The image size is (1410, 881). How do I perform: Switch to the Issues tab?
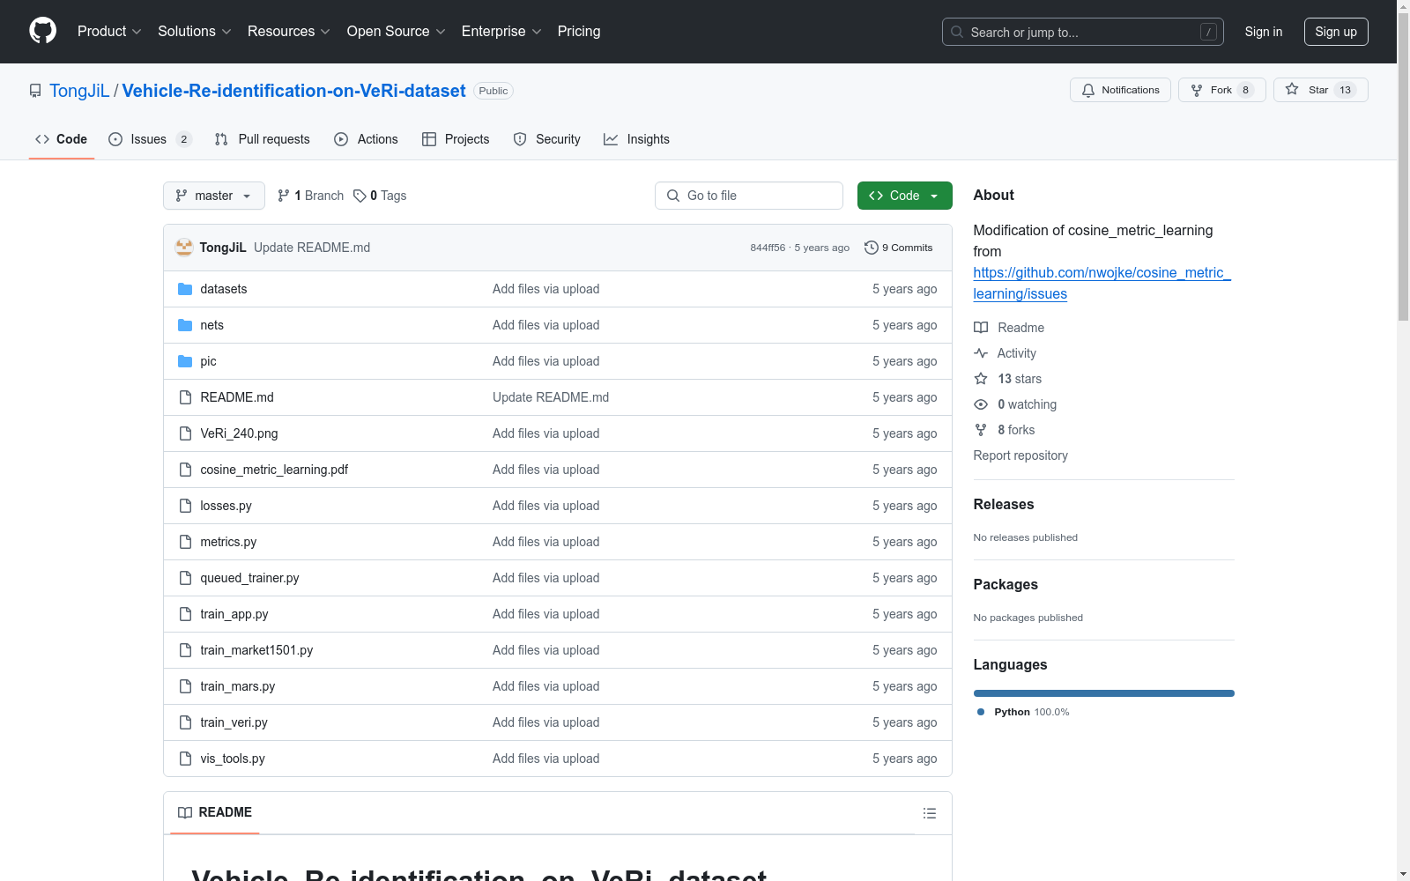(x=150, y=139)
